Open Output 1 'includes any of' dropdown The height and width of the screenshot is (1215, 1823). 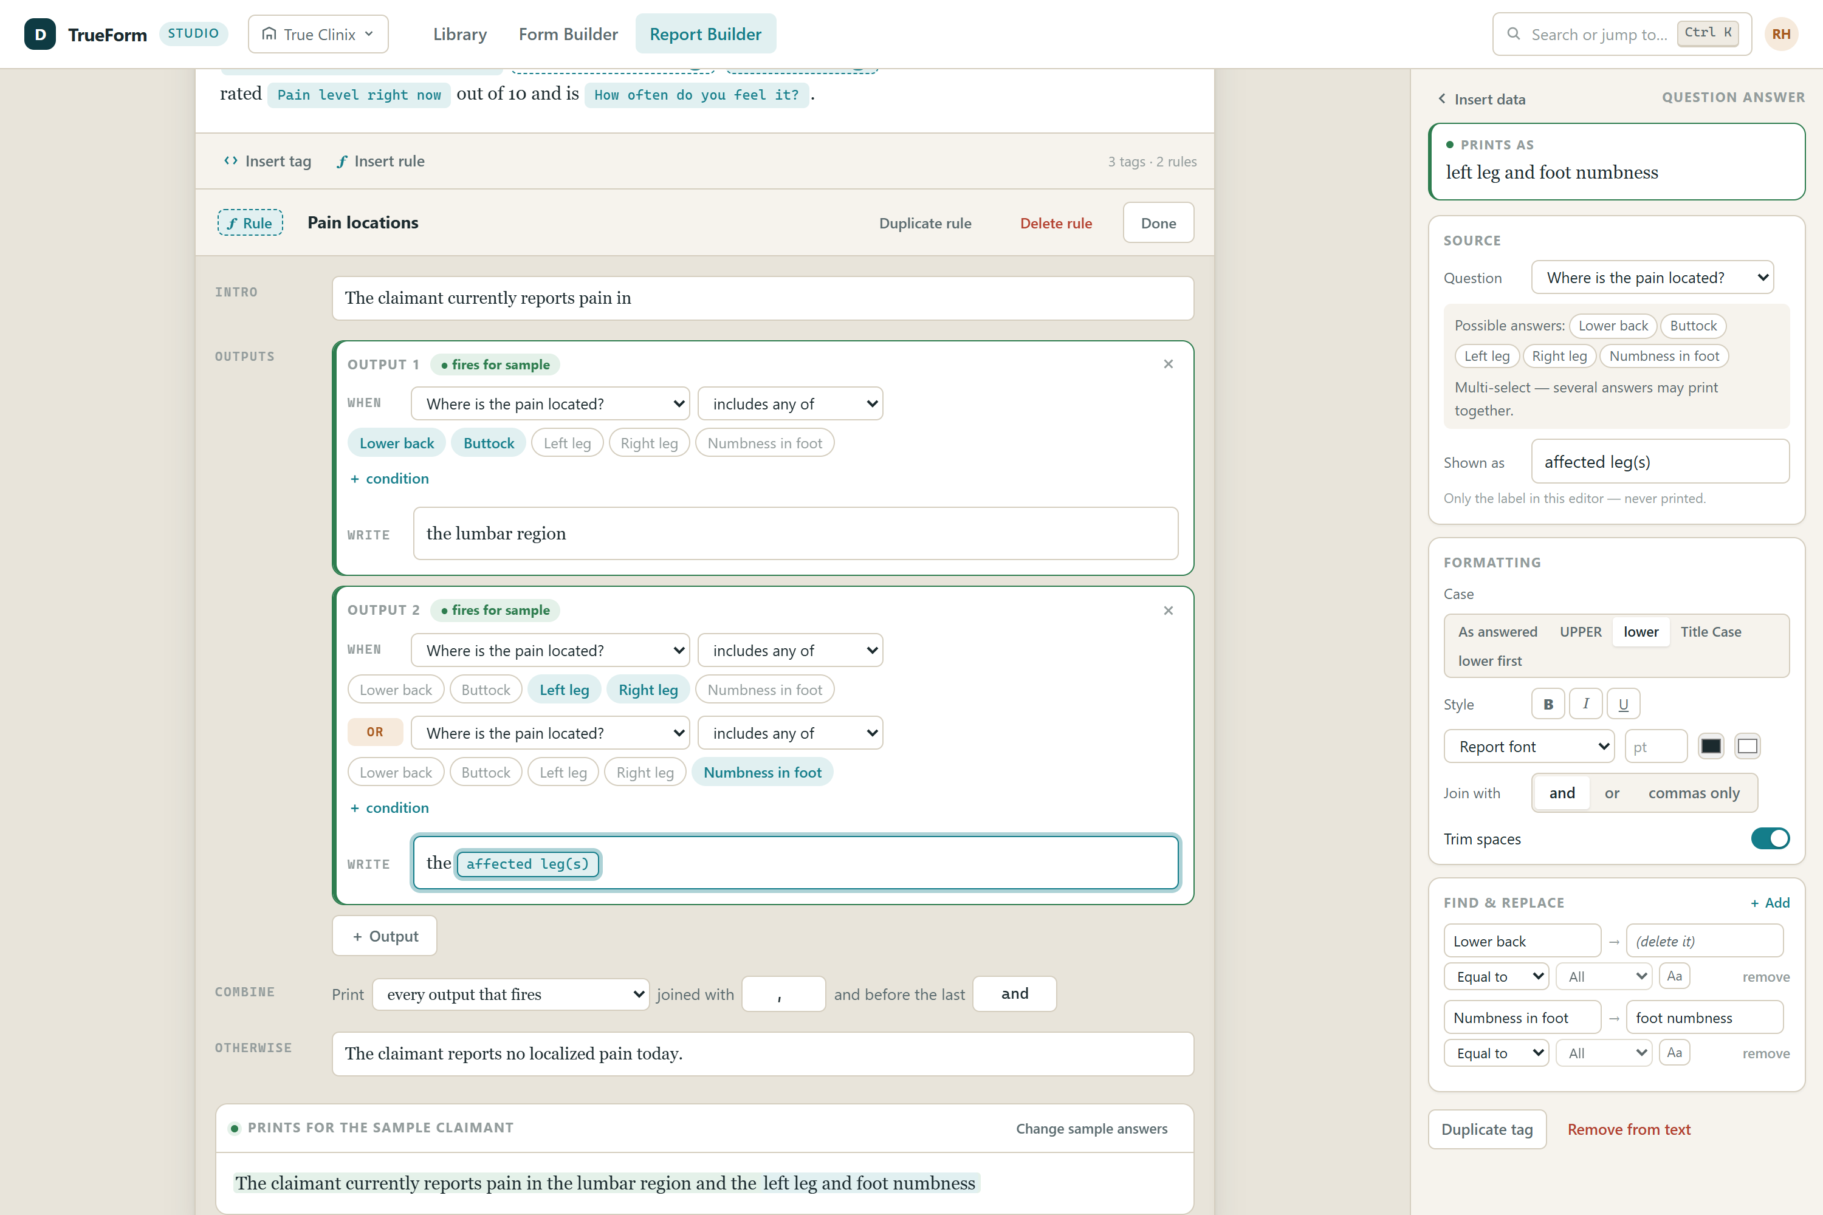pyautogui.click(x=790, y=404)
